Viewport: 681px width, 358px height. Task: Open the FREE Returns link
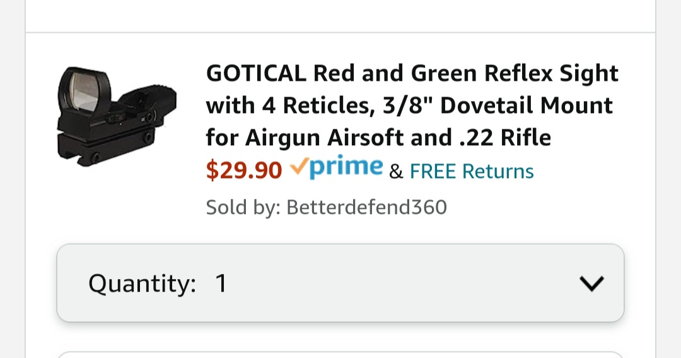[x=472, y=171]
